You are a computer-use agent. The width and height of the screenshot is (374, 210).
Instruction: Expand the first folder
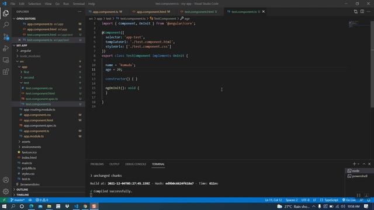(x=26, y=72)
